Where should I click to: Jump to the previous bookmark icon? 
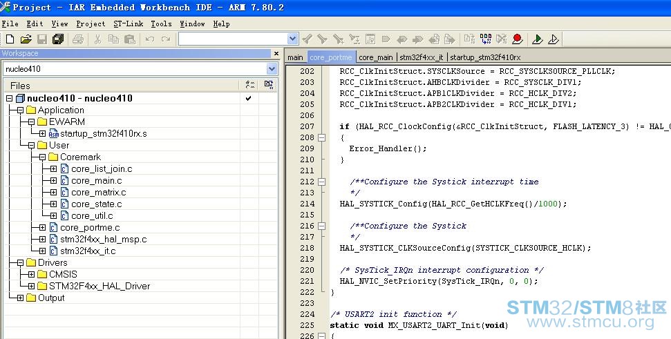401,39
